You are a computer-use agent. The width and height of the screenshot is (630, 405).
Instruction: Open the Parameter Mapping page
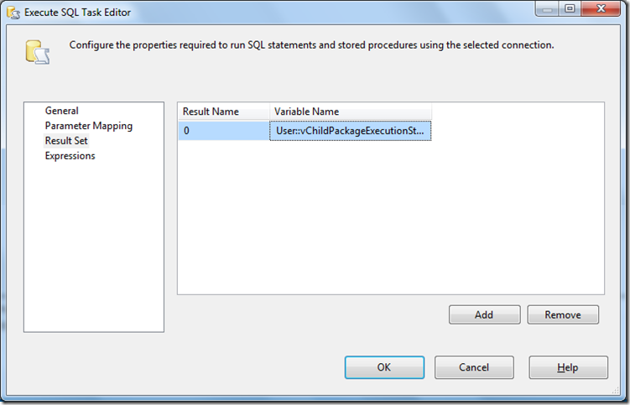(88, 126)
